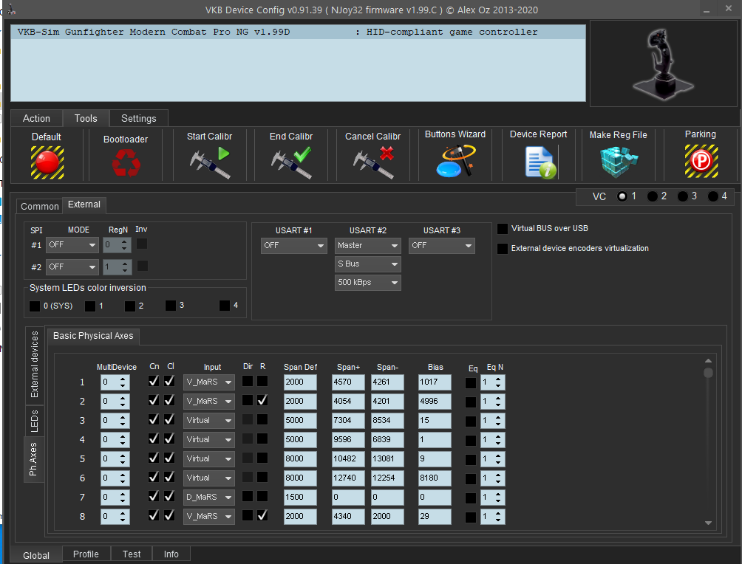The width and height of the screenshot is (742, 564).
Task: Activate the Parking icon
Action: pyautogui.click(x=700, y=161)
